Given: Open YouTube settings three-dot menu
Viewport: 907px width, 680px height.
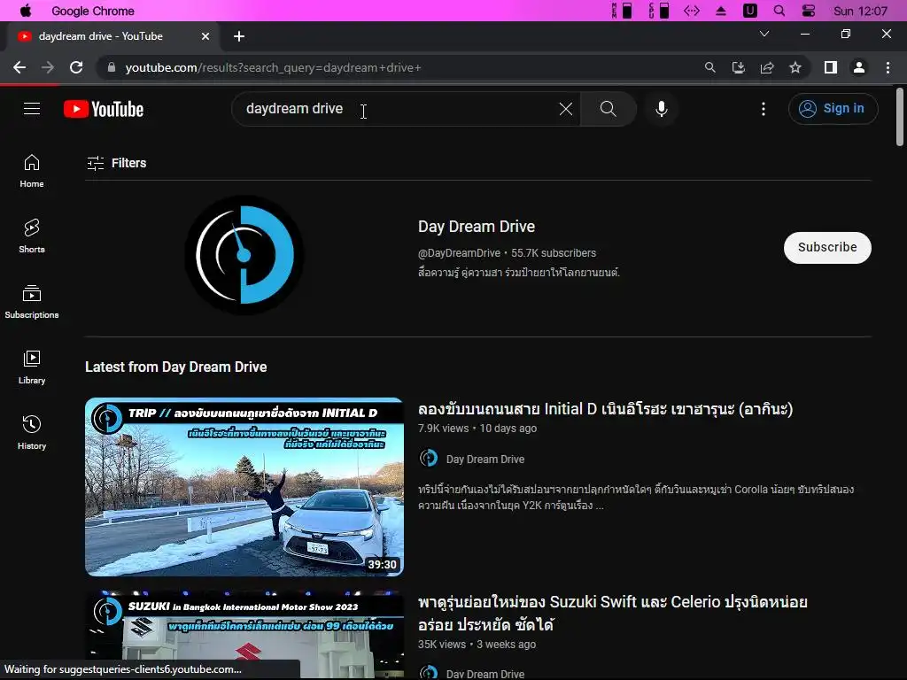Looking at the screenshot, I should coord(763,109).
